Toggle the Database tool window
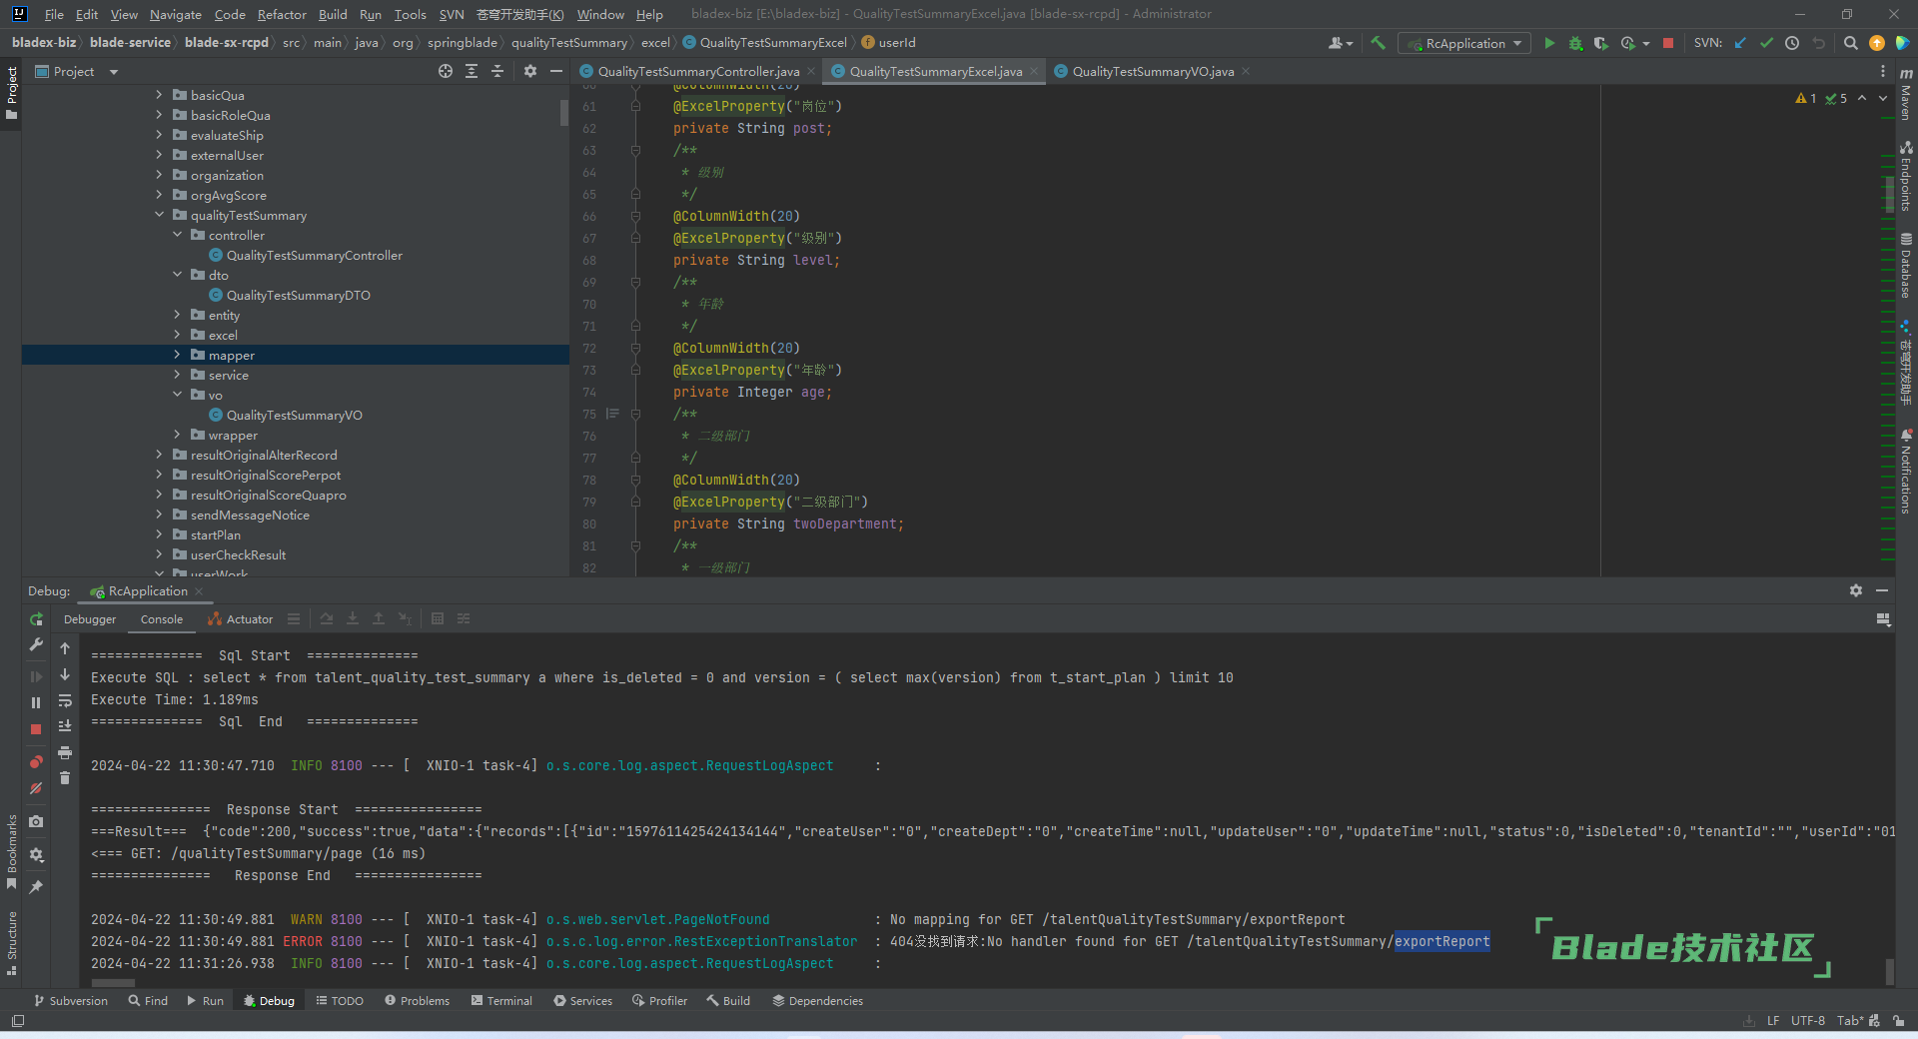1918x1039 pixels. (1906, 265)
